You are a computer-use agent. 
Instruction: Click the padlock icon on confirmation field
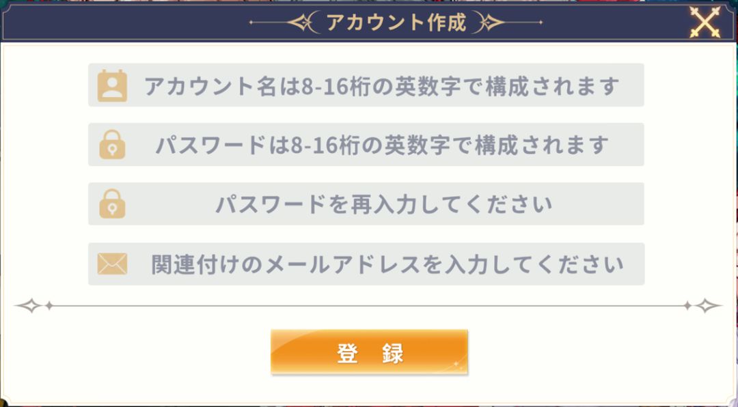click(113, 203)
